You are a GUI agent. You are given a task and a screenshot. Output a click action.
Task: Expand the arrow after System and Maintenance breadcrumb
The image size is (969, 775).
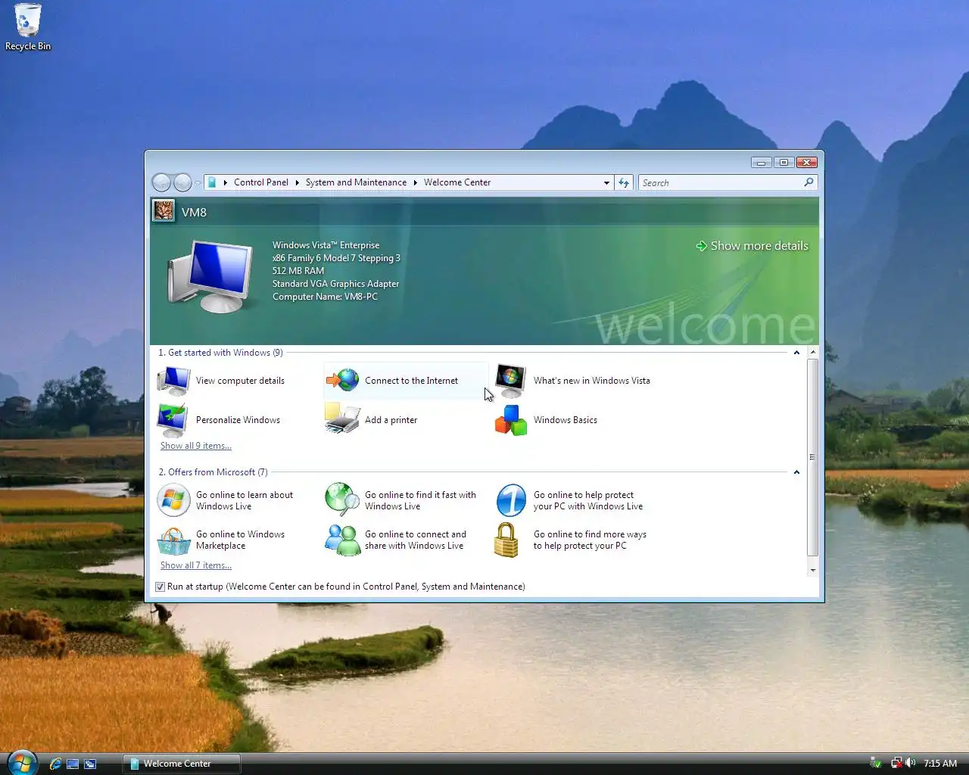pos(415,182)
